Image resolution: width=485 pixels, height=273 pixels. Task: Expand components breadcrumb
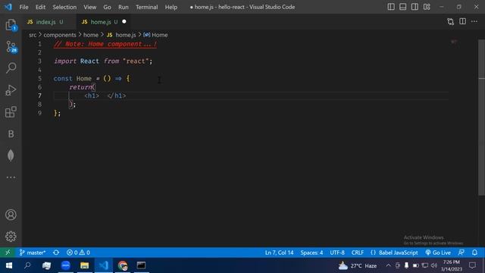60,35
